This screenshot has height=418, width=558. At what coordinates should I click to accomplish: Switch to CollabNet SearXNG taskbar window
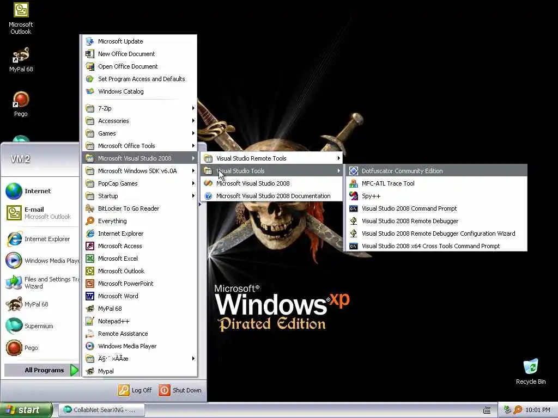[x=101, y=410]
